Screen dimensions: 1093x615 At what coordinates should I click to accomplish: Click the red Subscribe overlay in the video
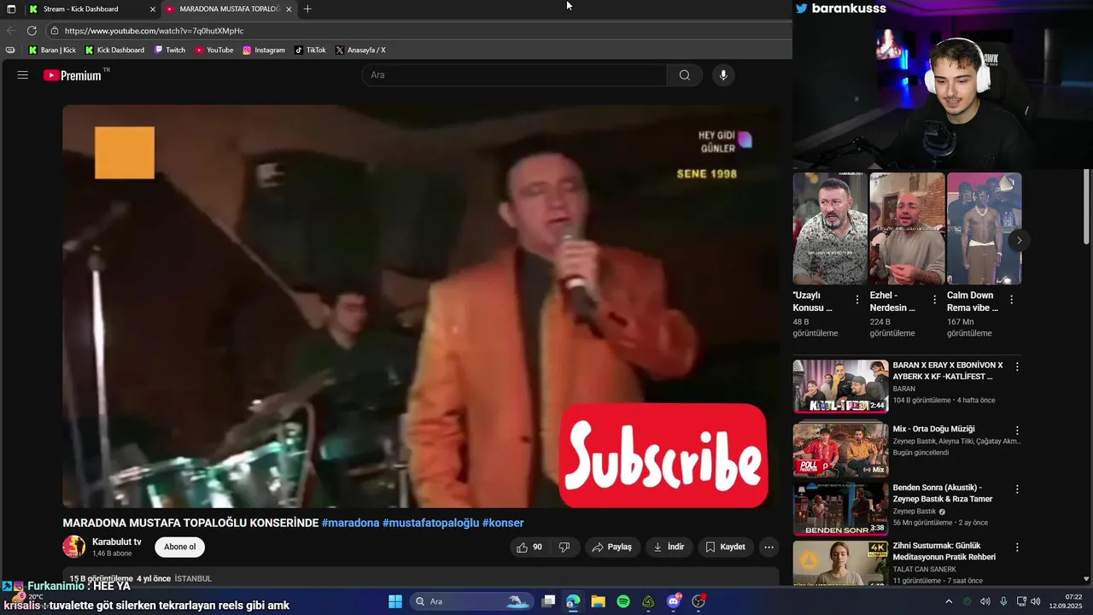click(x=663, y=456)
